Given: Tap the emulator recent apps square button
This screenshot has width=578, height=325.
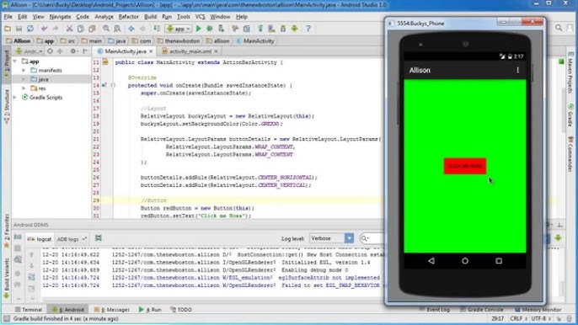Looking at the screenshot, I should [499, 261].
